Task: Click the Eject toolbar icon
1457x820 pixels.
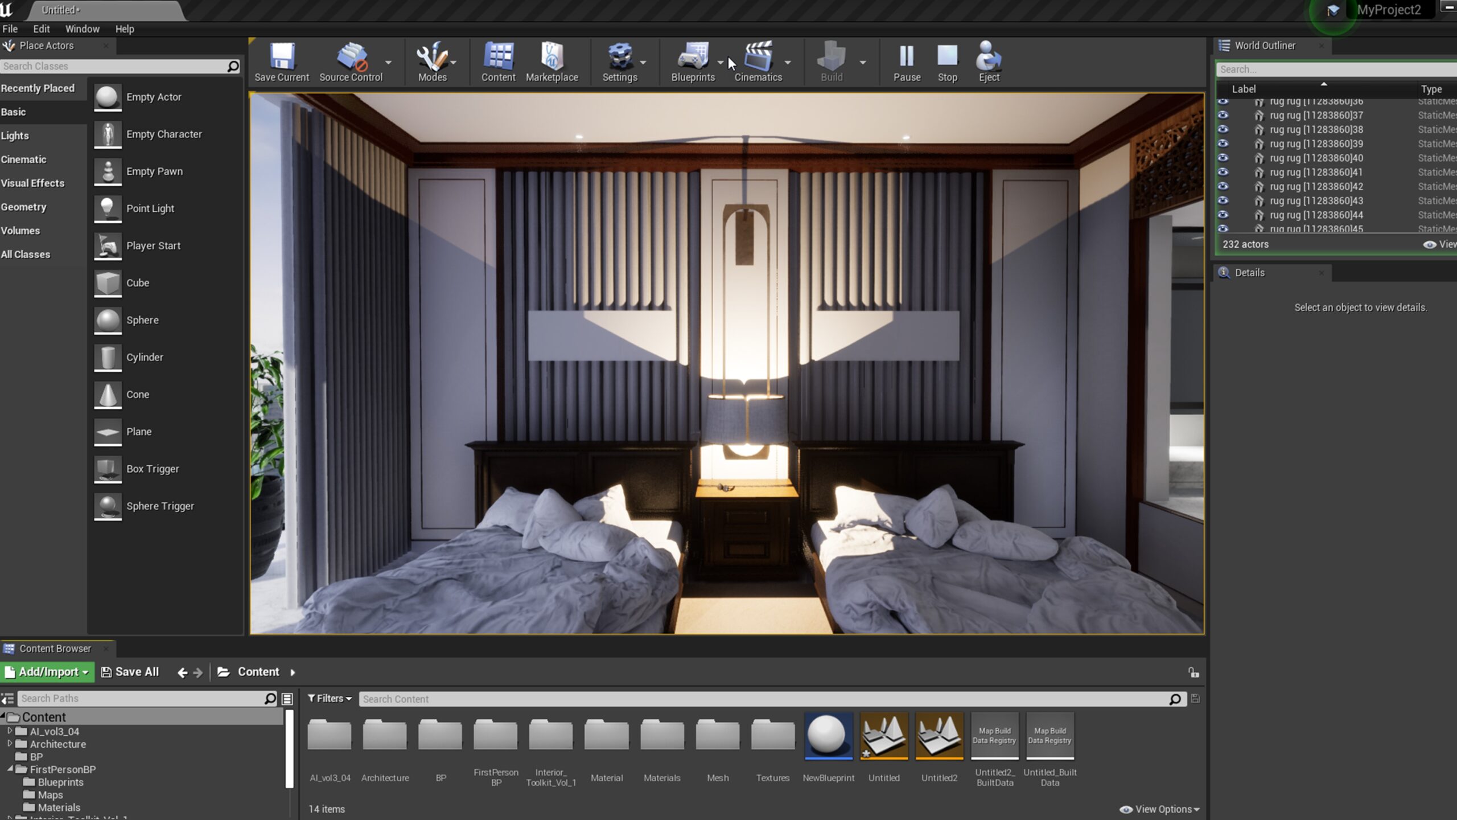Action: [989, 57]
